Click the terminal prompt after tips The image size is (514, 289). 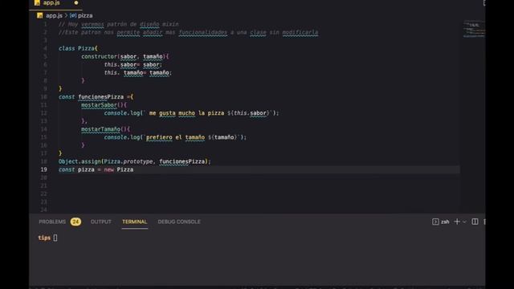point(55,238)
